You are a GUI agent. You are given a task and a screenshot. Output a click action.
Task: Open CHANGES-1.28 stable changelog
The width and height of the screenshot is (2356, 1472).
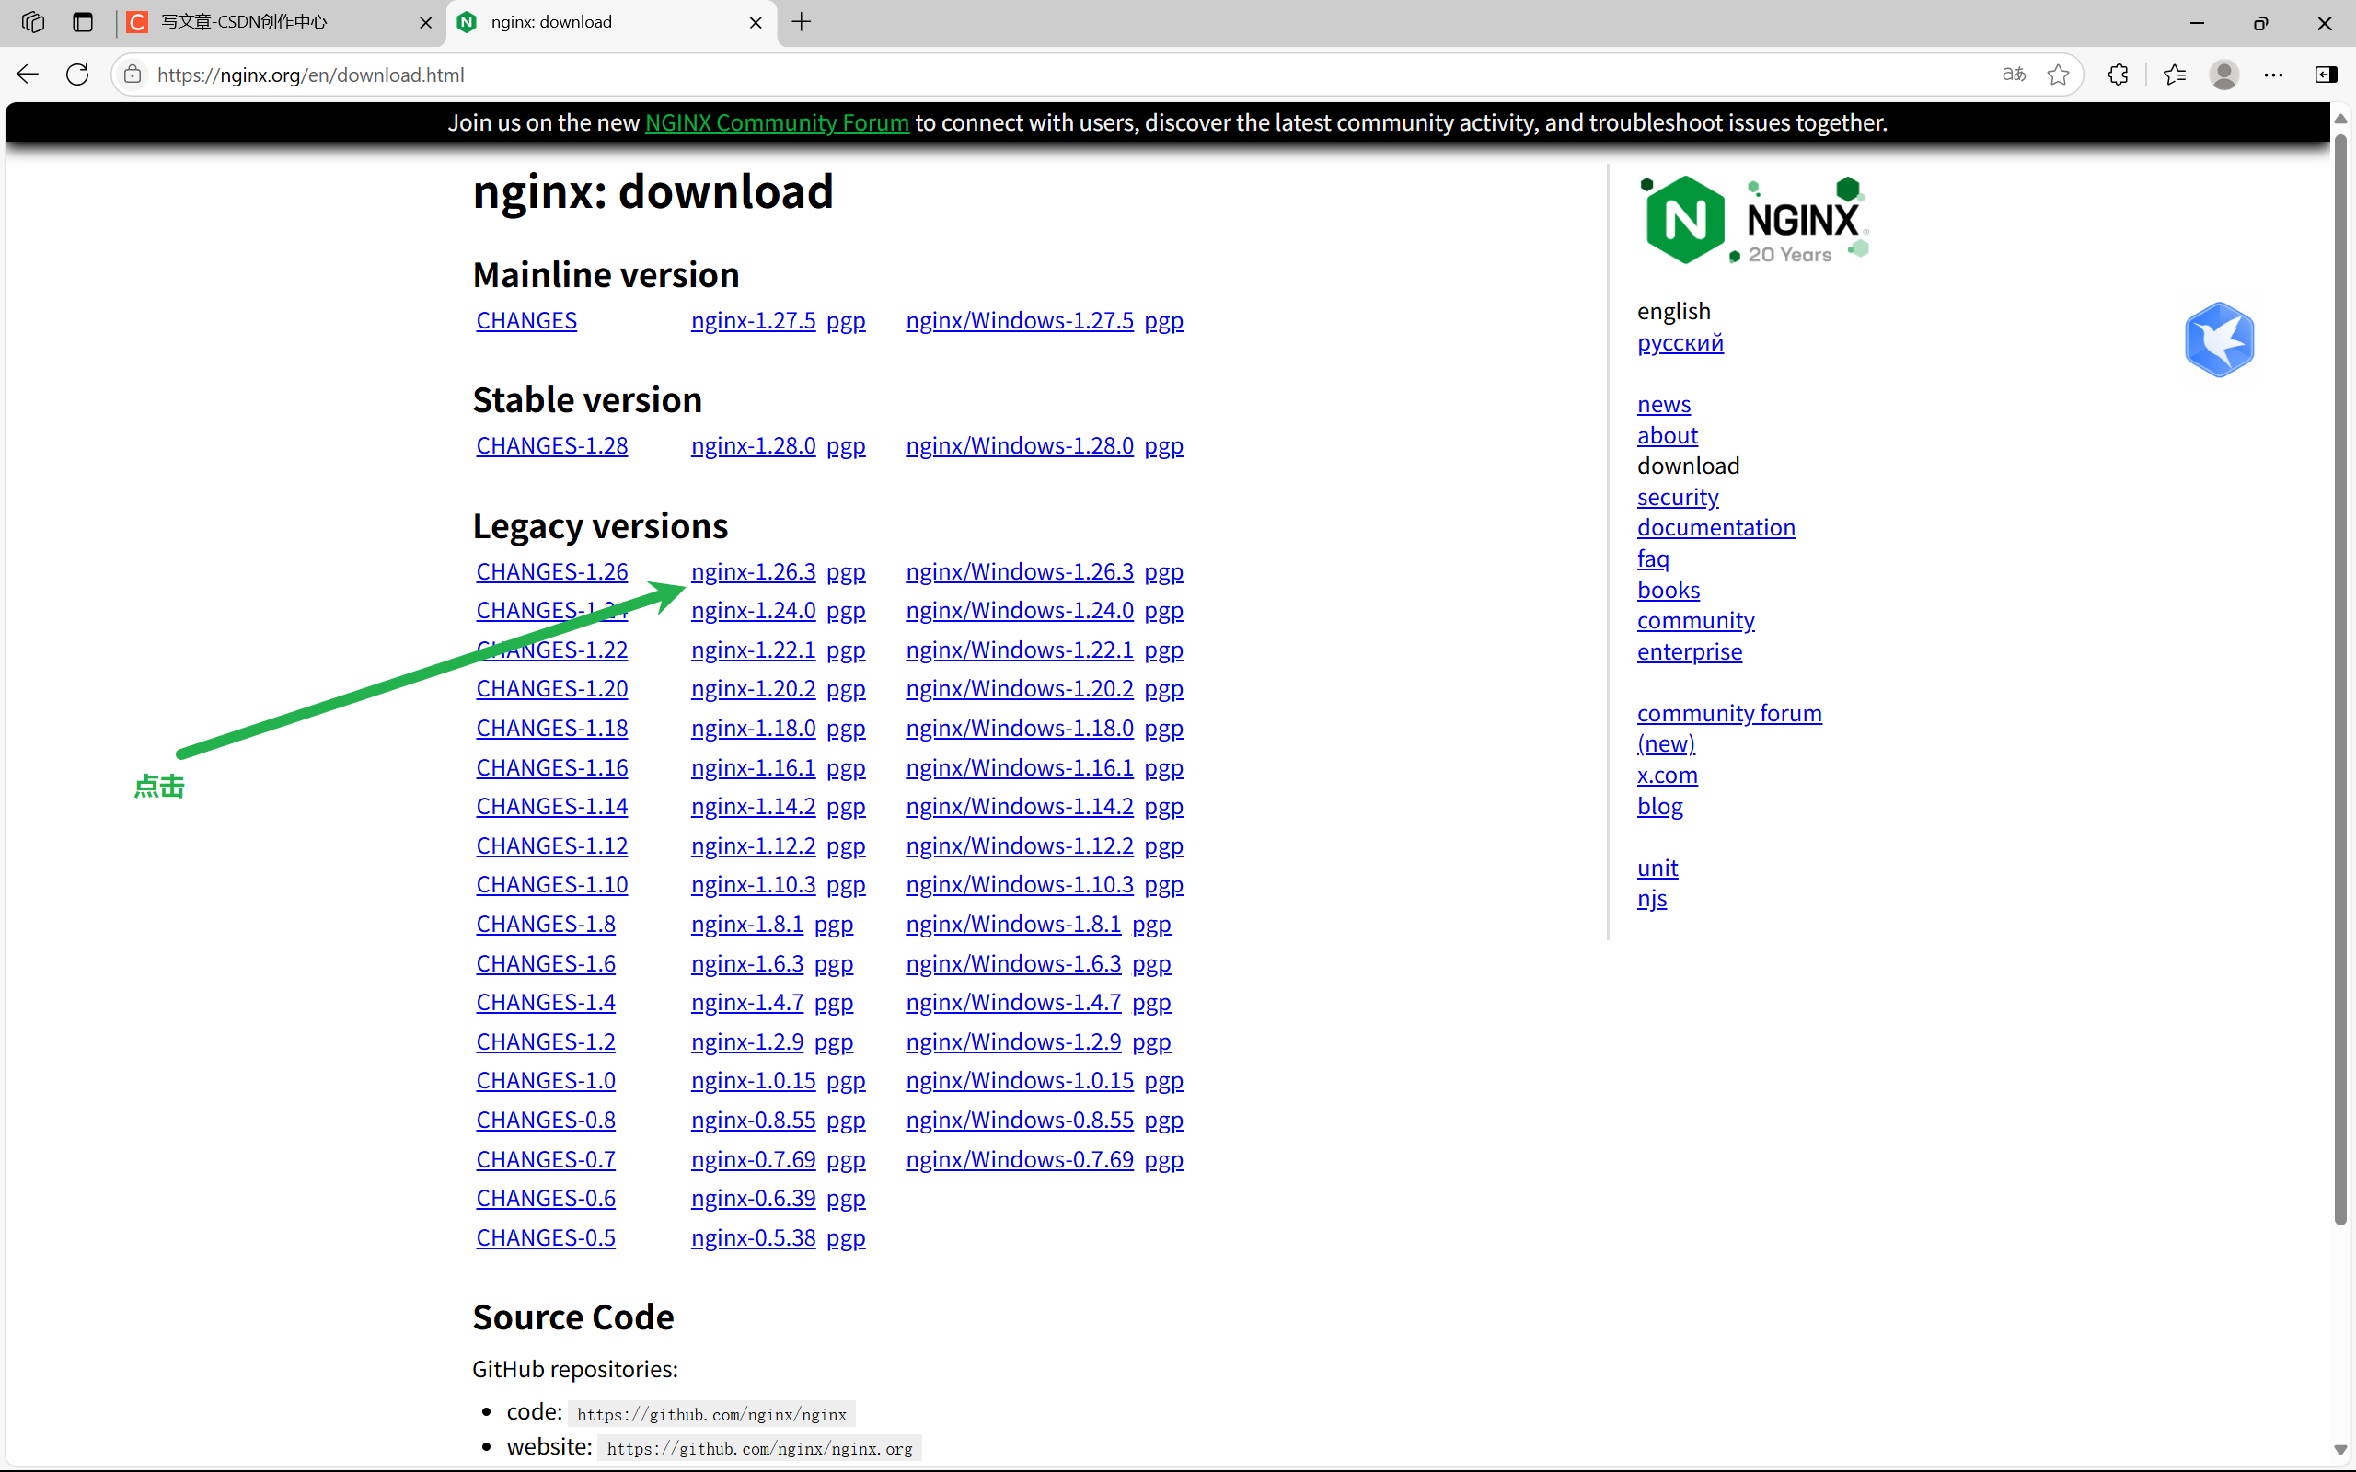click(x=552, y=446)
